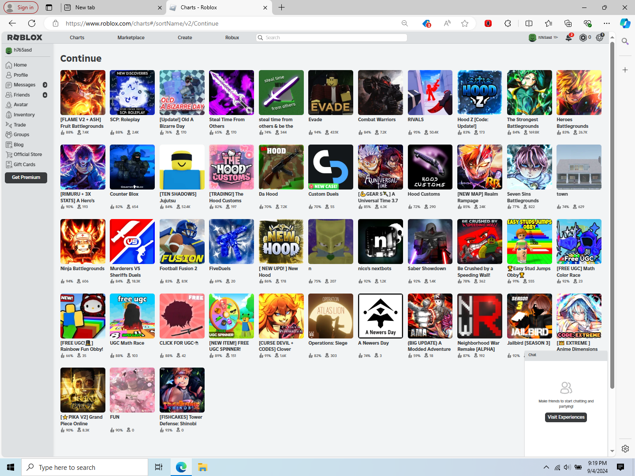Switch to the New tab browser tab

click(x=112, y=7)
